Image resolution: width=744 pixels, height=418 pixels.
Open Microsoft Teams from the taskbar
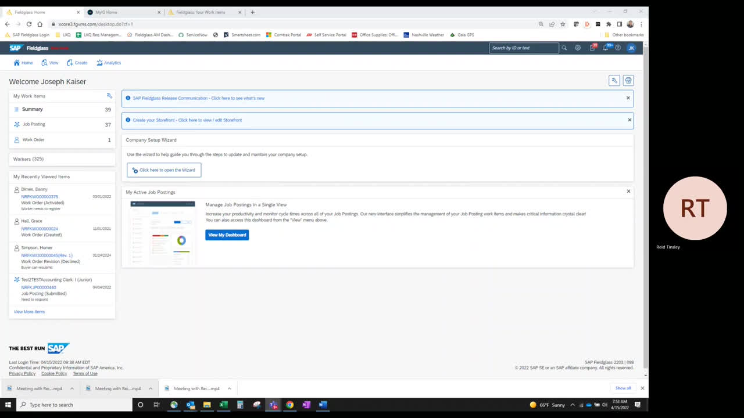(x=273, y=405)
